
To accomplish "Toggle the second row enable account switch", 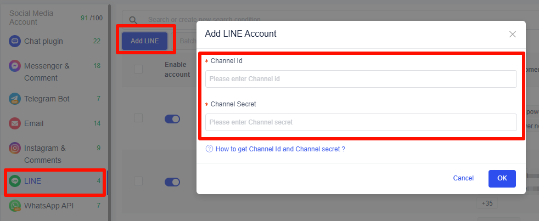I will (172, 182).
